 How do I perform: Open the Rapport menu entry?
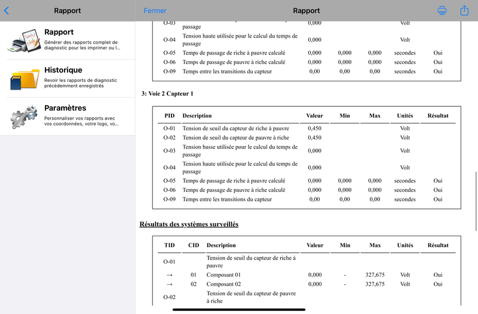pos(68,40)
